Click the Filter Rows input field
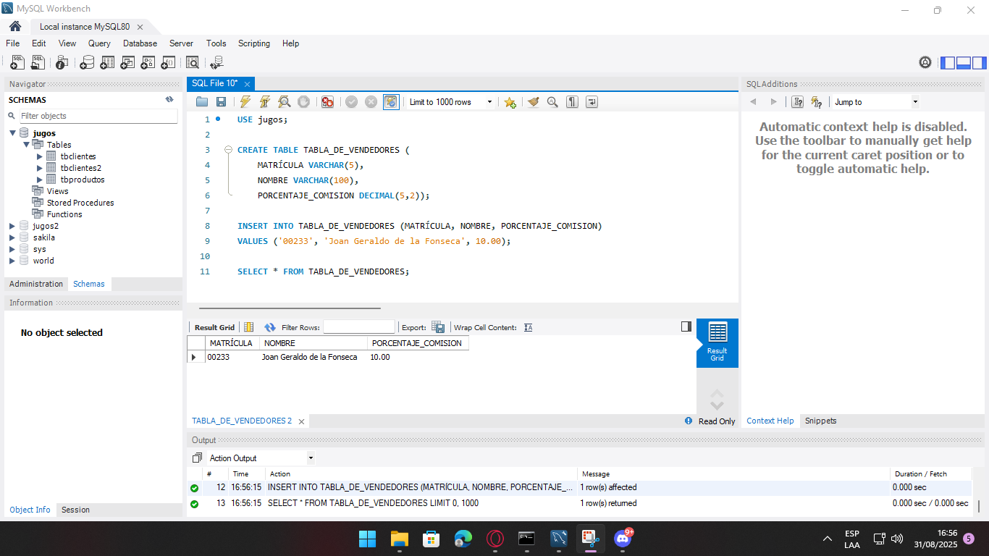 point(358,327)
